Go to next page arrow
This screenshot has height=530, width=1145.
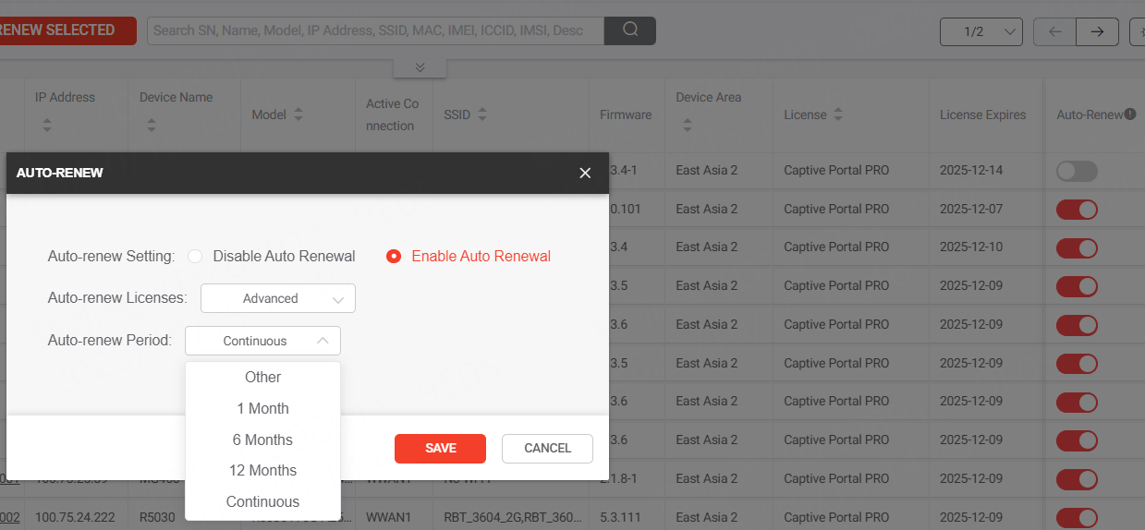point(1097,31)
